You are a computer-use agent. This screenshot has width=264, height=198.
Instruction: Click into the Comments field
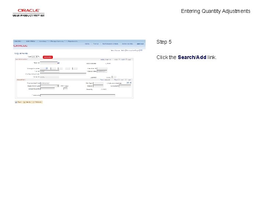[78, 95]
